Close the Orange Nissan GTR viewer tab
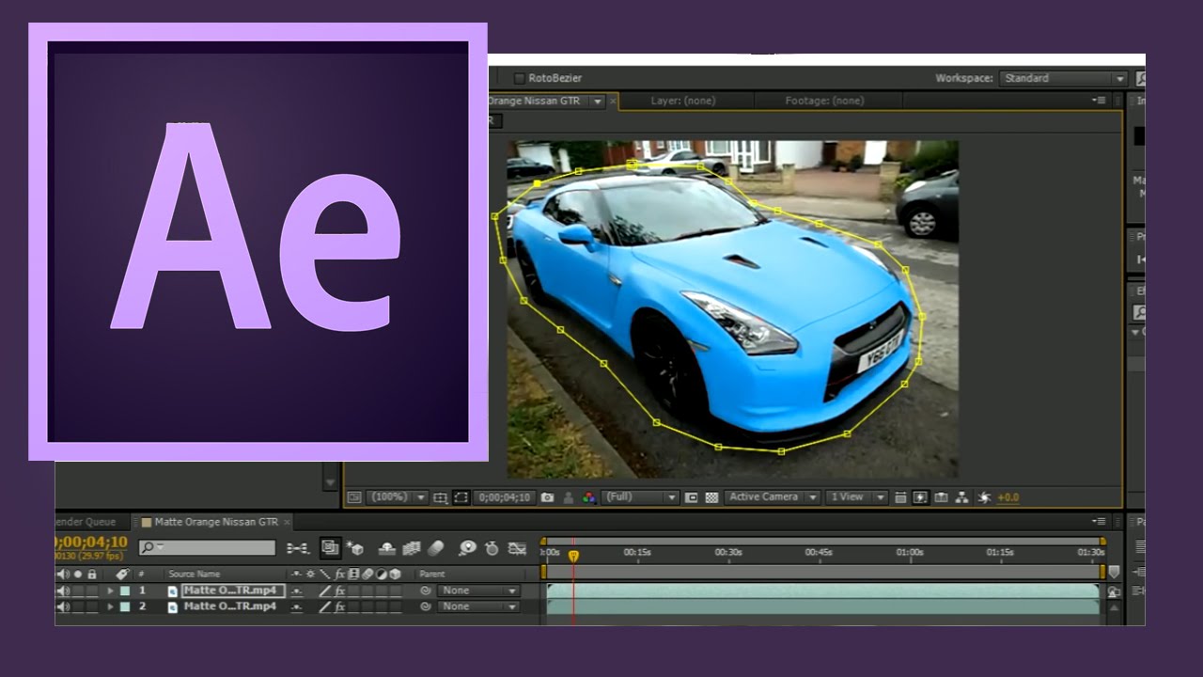The width and height of the screenshot is (1203, 677). (614, 102)
